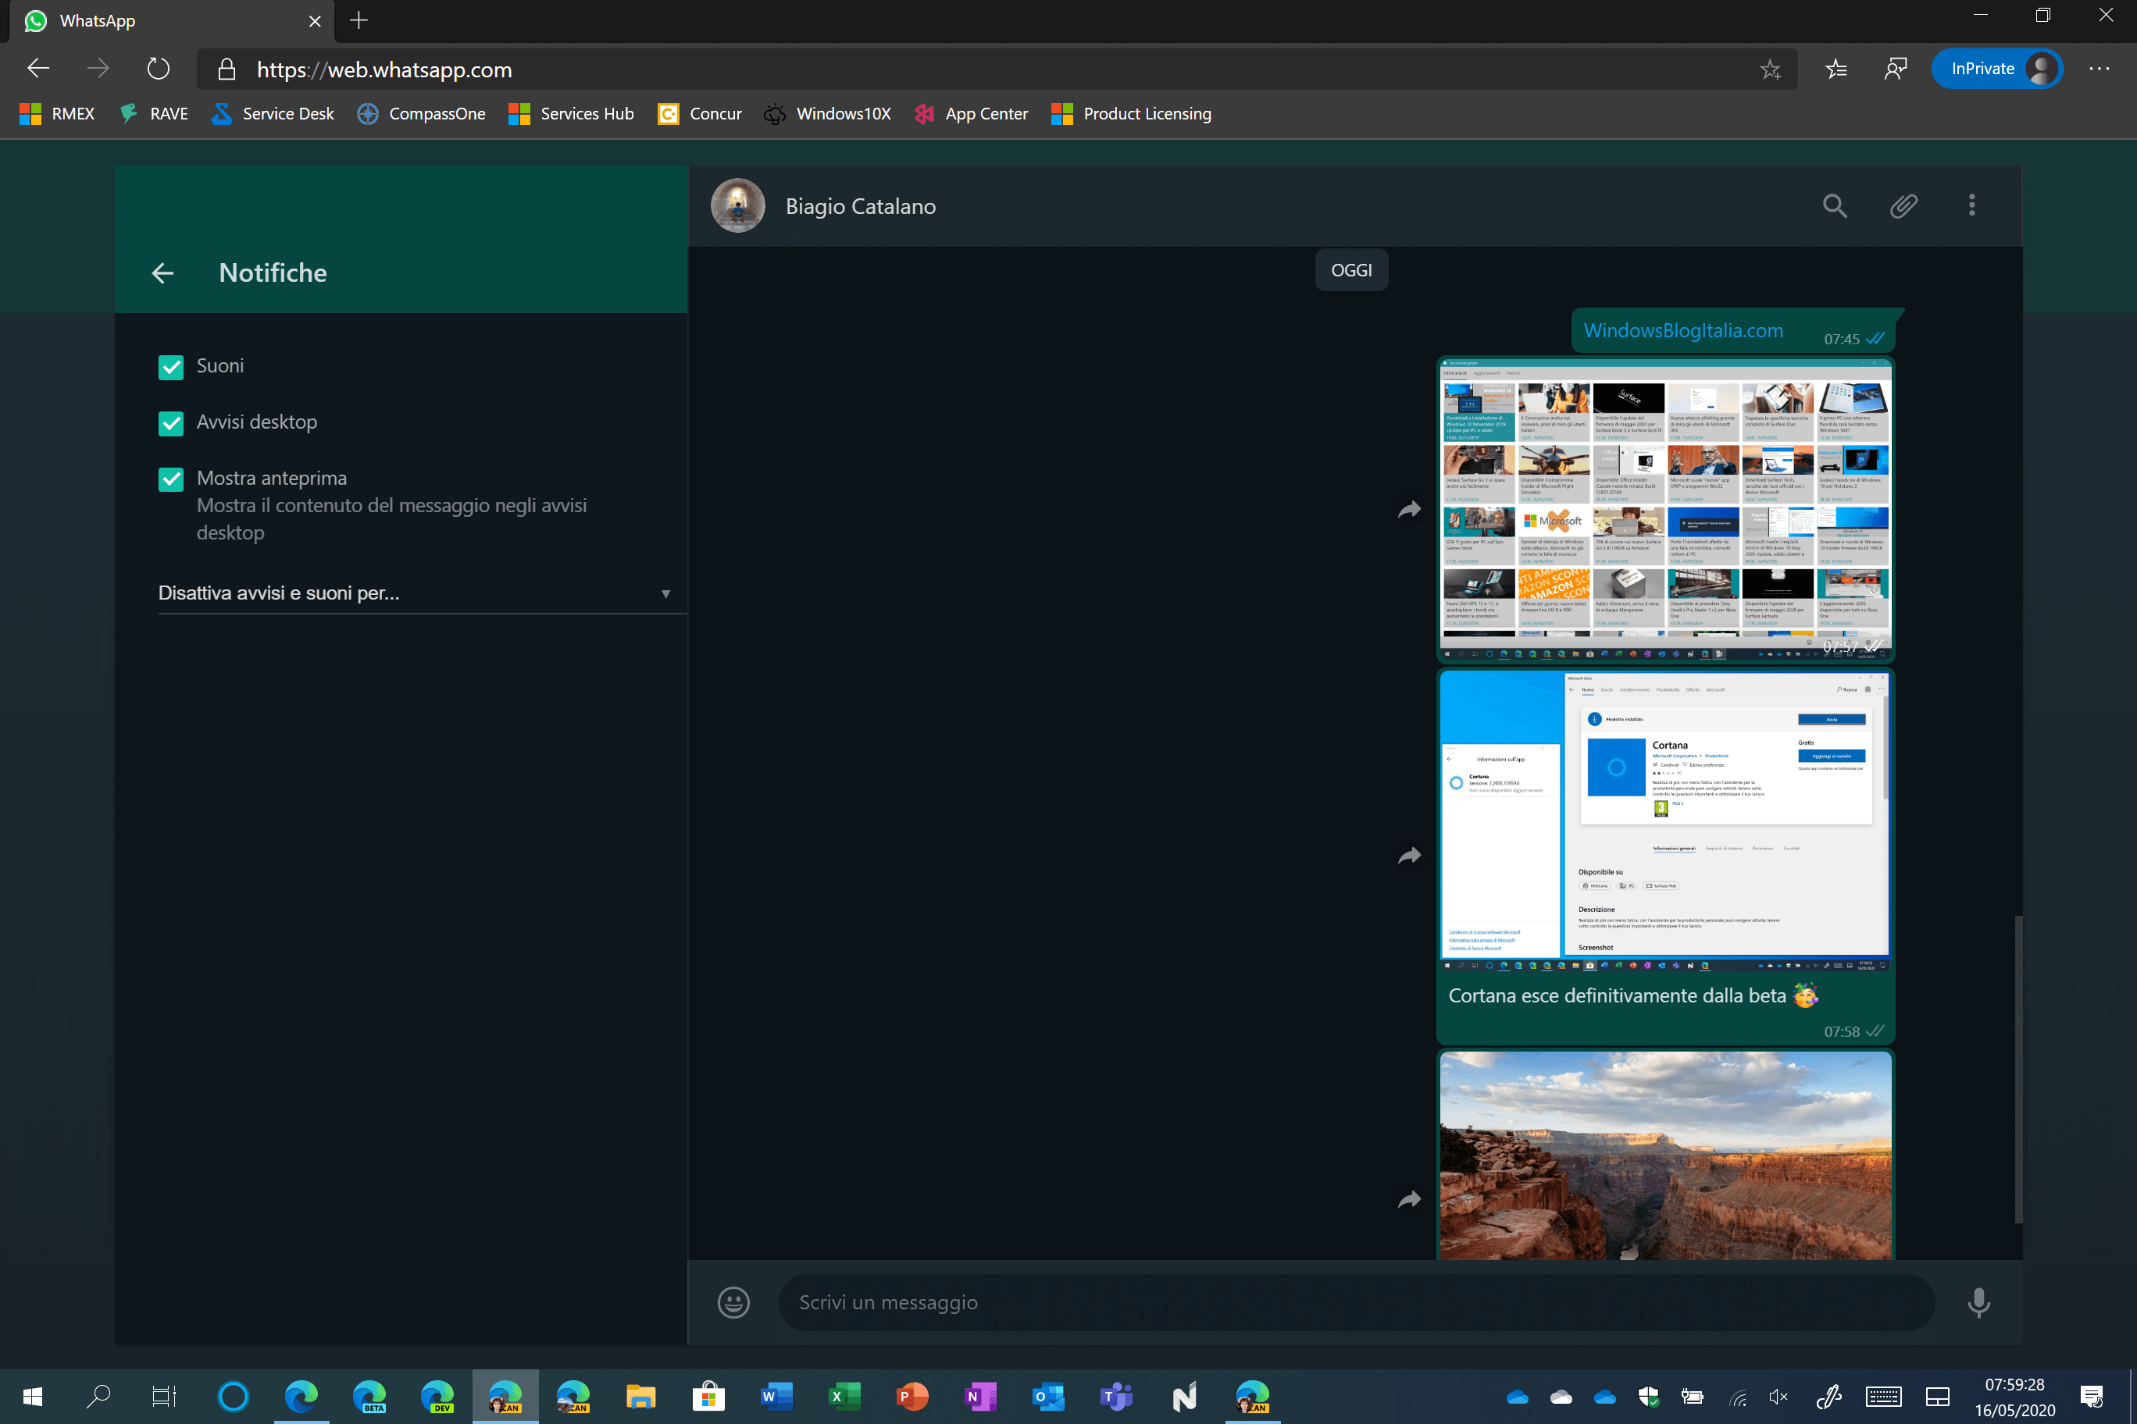Open WindowsBlogItalia.com link in message
This screenshot has height=1424, width=2137.
coord(1682,330)
